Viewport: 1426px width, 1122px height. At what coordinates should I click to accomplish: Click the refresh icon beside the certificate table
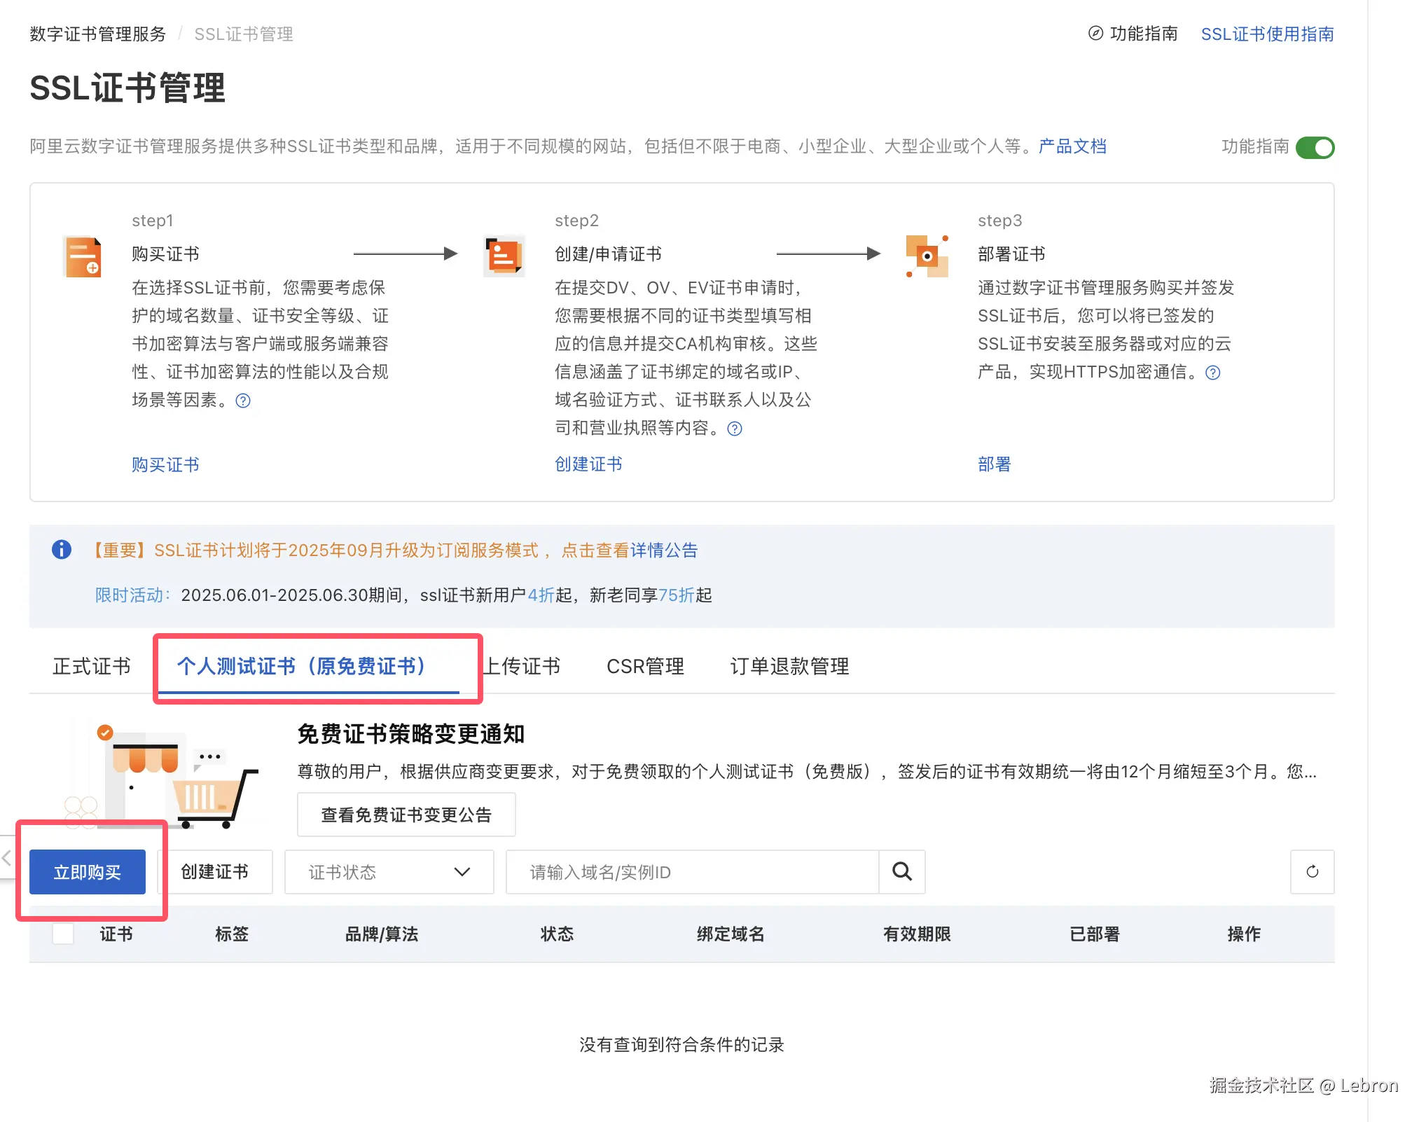pos(1311,872)
